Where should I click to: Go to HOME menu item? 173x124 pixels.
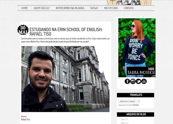pos(24,8)
